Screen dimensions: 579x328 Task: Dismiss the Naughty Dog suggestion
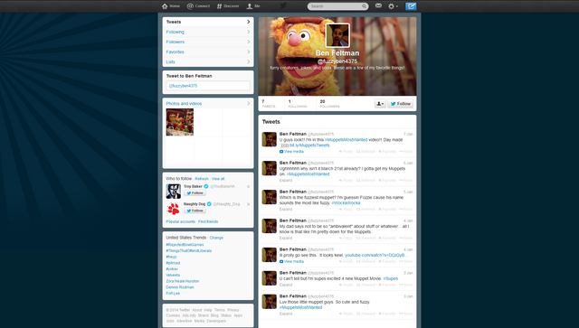click(x=248, y=204)
